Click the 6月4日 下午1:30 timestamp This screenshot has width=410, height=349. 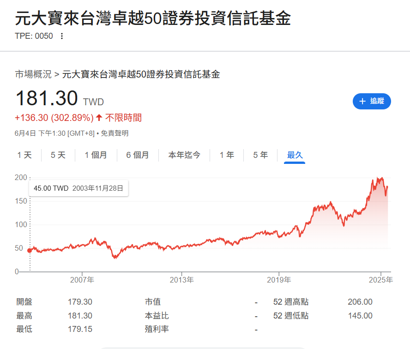tap(54, 133)
